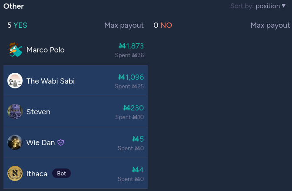Click Marco Polo's Ṁ1,873 payout

click(131, 46)
